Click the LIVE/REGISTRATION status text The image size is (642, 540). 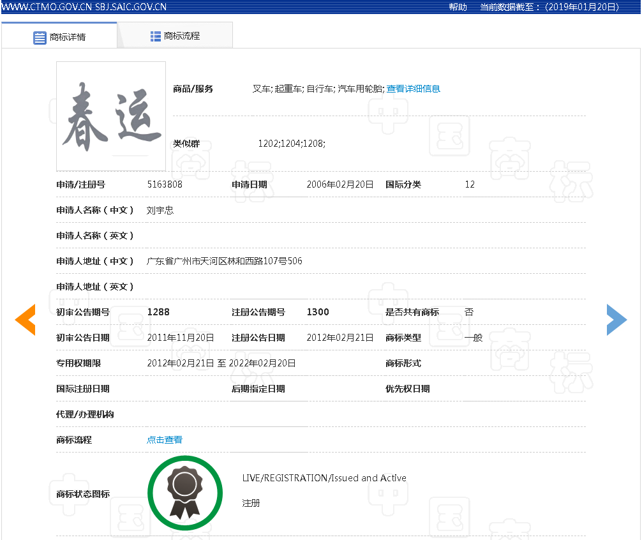tap(324, 478)
